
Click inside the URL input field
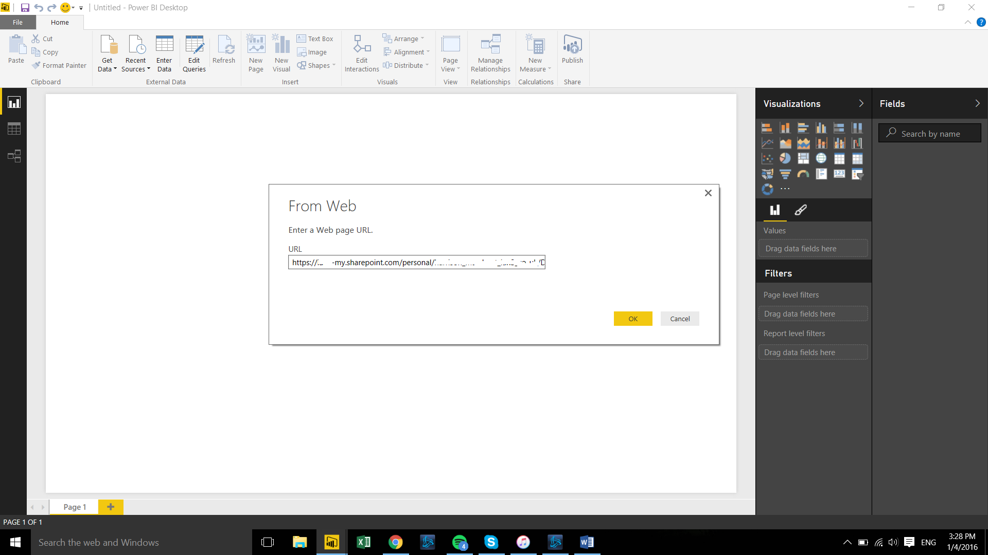coord(417,262)
